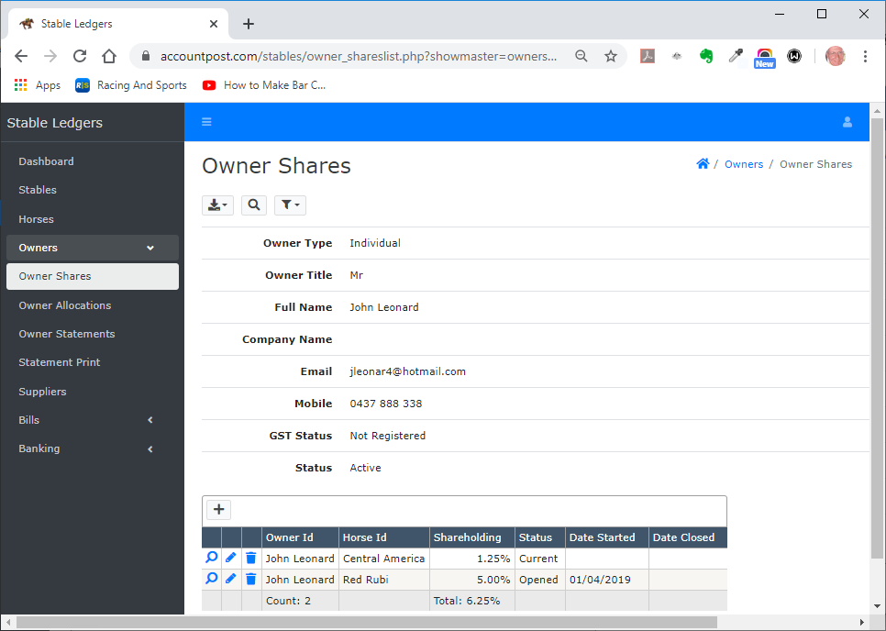Open Stables in the sidebar
Image resolution: width=886 pixels, height=631 pixels.
tap(93, 190)
